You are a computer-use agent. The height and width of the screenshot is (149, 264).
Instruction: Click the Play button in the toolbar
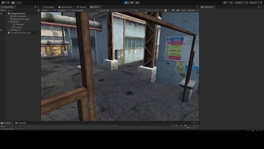coord(126,3)
